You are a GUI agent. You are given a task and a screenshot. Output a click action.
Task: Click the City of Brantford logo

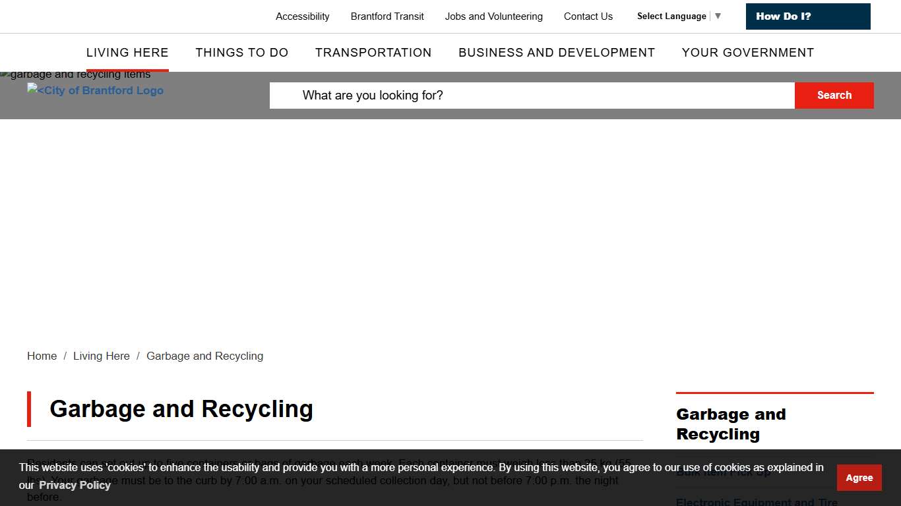coord(95,90)
